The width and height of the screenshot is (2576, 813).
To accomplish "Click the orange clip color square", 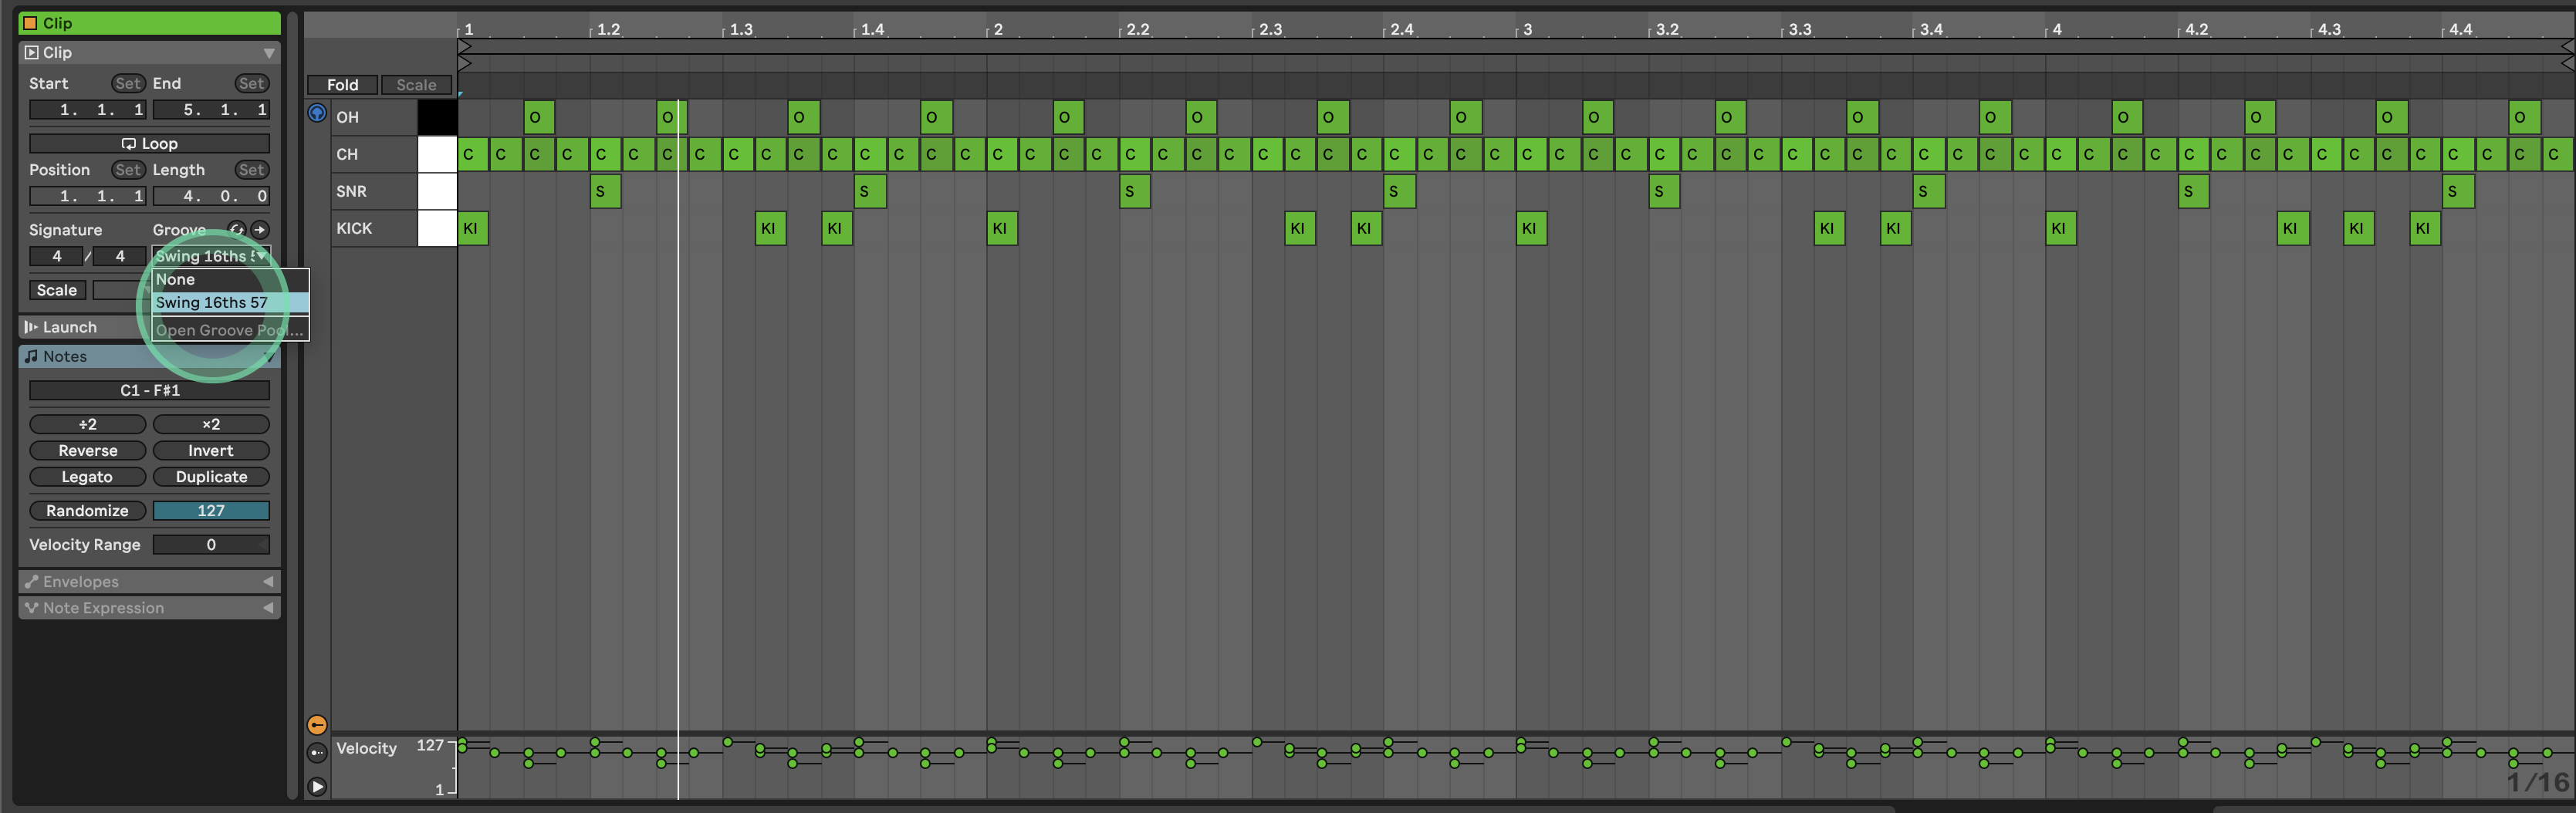I will click(30, 23).
